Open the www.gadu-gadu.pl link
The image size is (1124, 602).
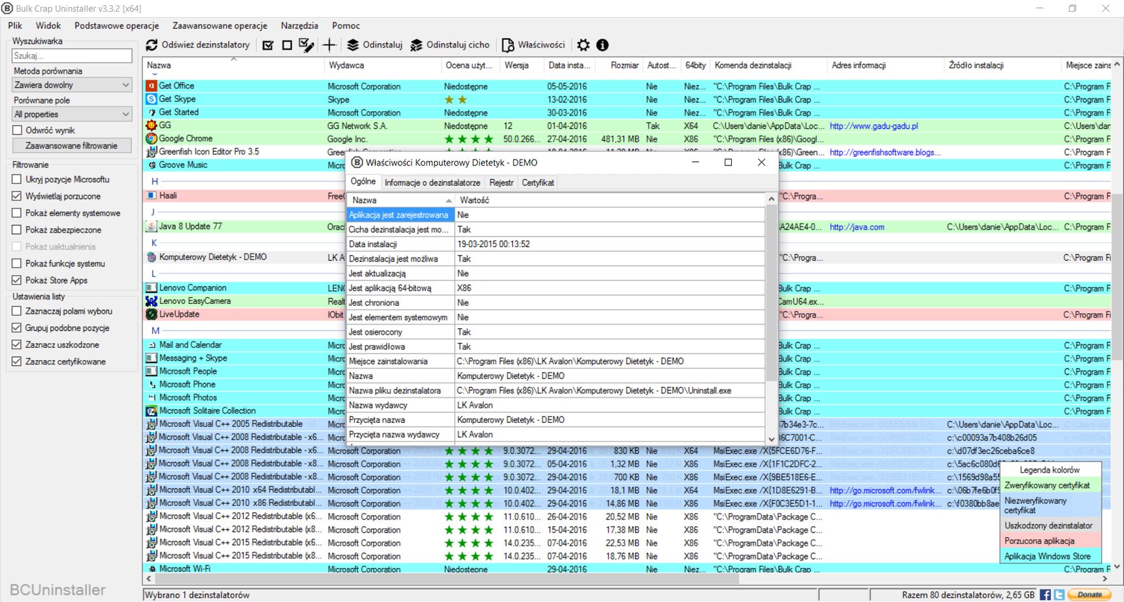coord(874,126)
